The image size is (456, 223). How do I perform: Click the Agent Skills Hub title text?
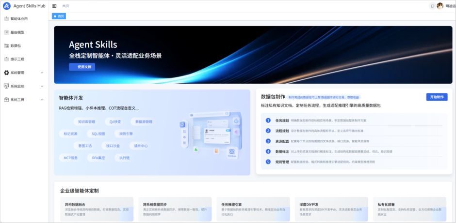(x=30, y=6)
